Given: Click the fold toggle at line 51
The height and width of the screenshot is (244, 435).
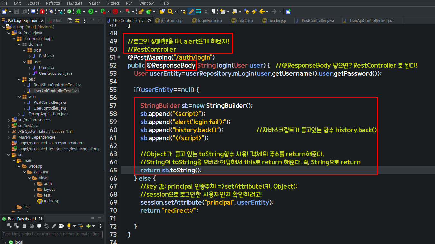Looking at the screenshot, I should coord(119,57).
